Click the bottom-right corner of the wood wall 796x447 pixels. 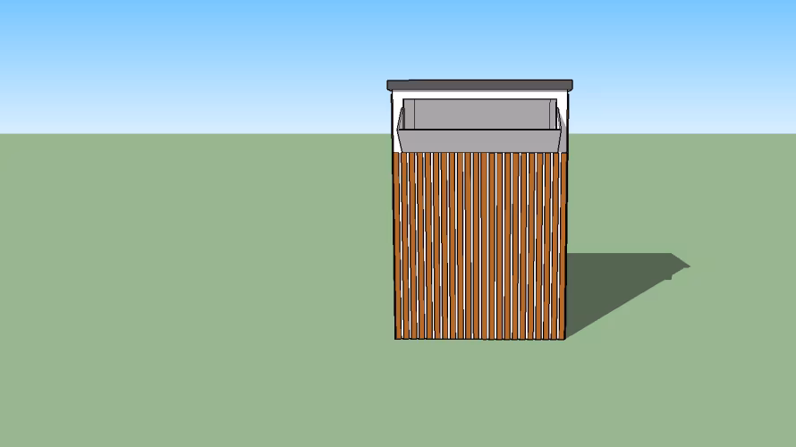click(564, 338)
